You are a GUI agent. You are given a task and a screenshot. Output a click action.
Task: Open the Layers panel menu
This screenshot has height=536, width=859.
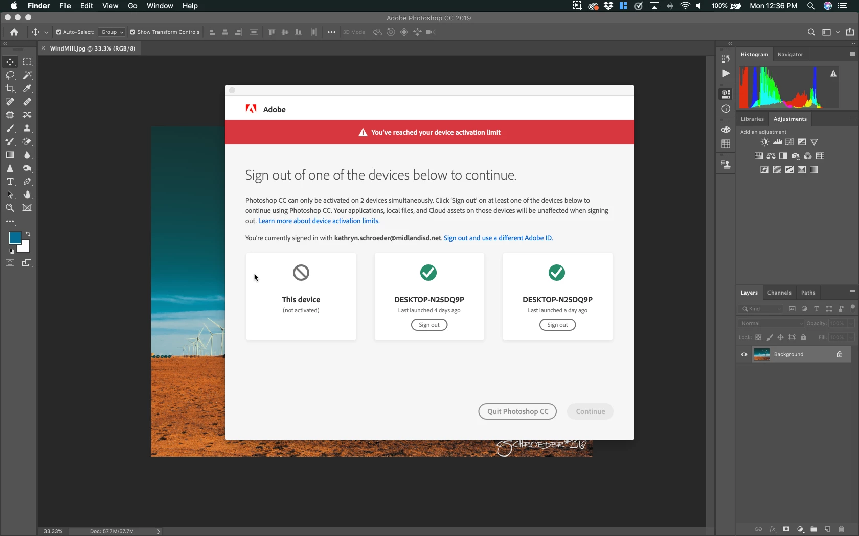tap(852, 293)
